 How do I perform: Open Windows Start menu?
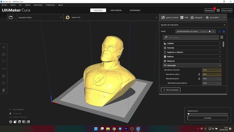pos(96,129)
